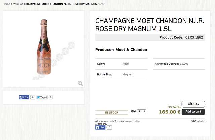Click the magnifier zoom icon on product image

80,83
